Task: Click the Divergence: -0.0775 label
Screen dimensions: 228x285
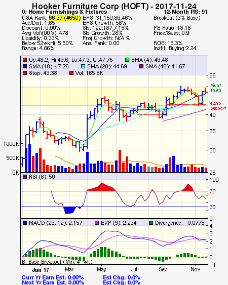Action: point(180,223)
